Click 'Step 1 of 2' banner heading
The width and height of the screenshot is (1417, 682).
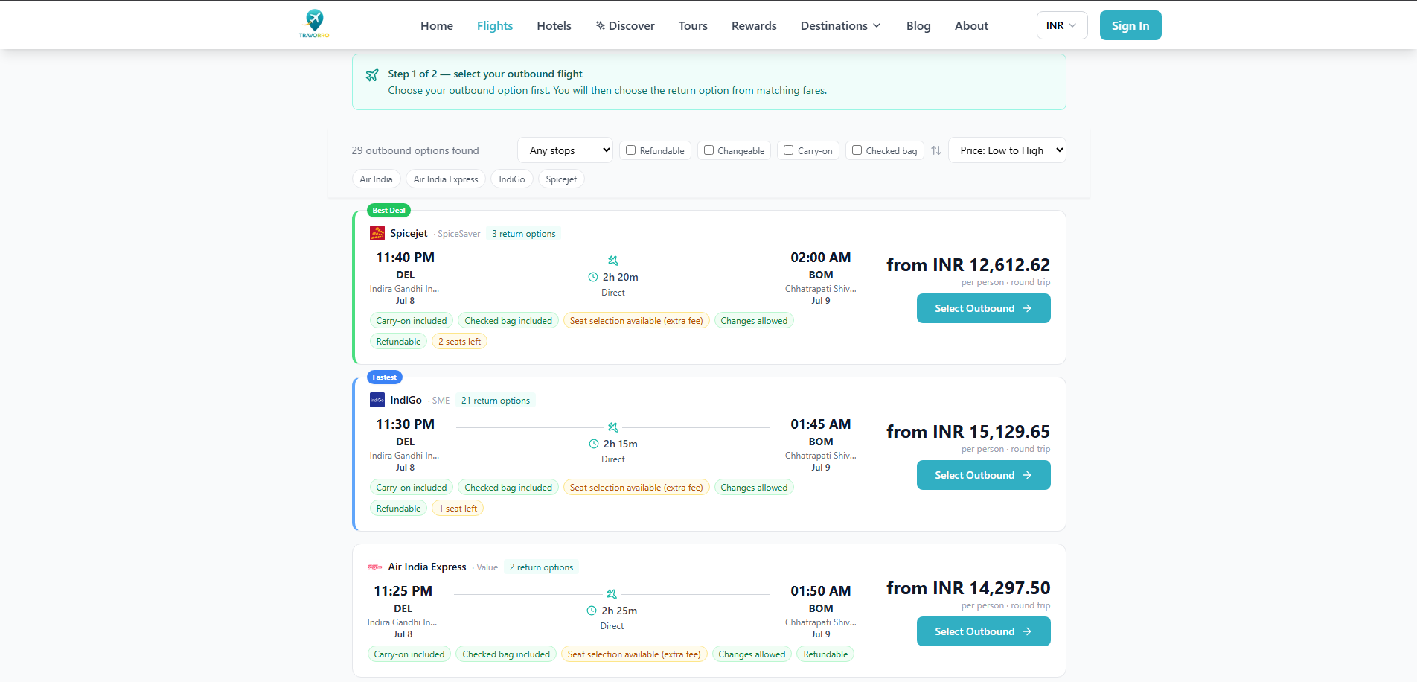tap(485, 74)
